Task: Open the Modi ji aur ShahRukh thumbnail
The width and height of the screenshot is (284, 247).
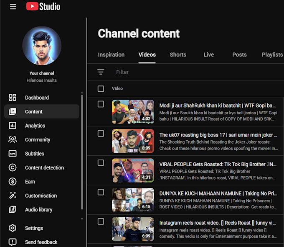Action: click(x=133, y=112)
